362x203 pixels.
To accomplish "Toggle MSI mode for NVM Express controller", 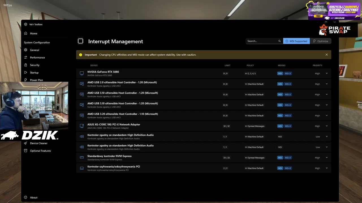I will (x=280, y=158).
